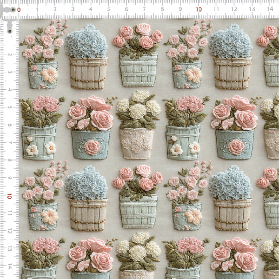Click the red 10 on the horizontal ruler
Screen dimensions: 279x279
pos(199,9)
